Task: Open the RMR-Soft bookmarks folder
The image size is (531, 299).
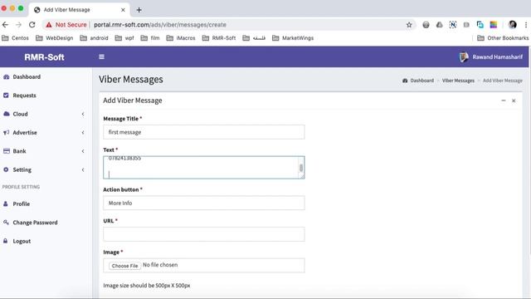Action: click(219, 38)
